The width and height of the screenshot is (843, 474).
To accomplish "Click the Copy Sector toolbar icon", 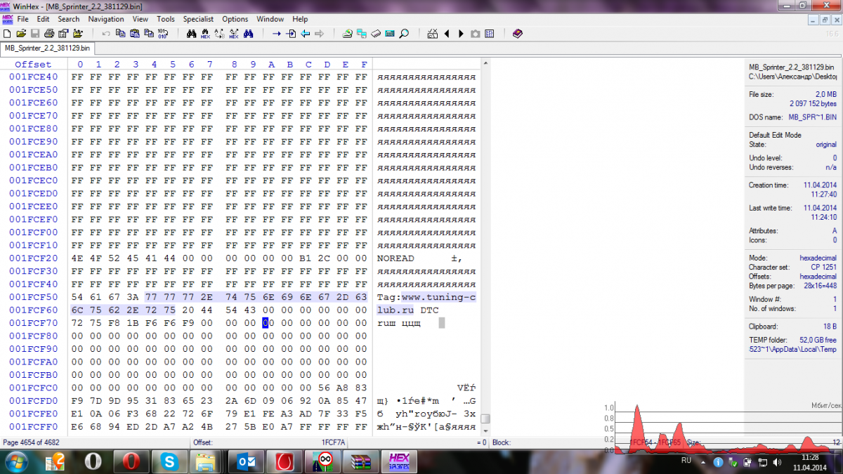I will pyautogui.click(x=120, y=33).
